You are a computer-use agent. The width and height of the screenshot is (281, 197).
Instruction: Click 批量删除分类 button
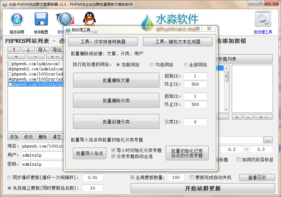(116, 100)
